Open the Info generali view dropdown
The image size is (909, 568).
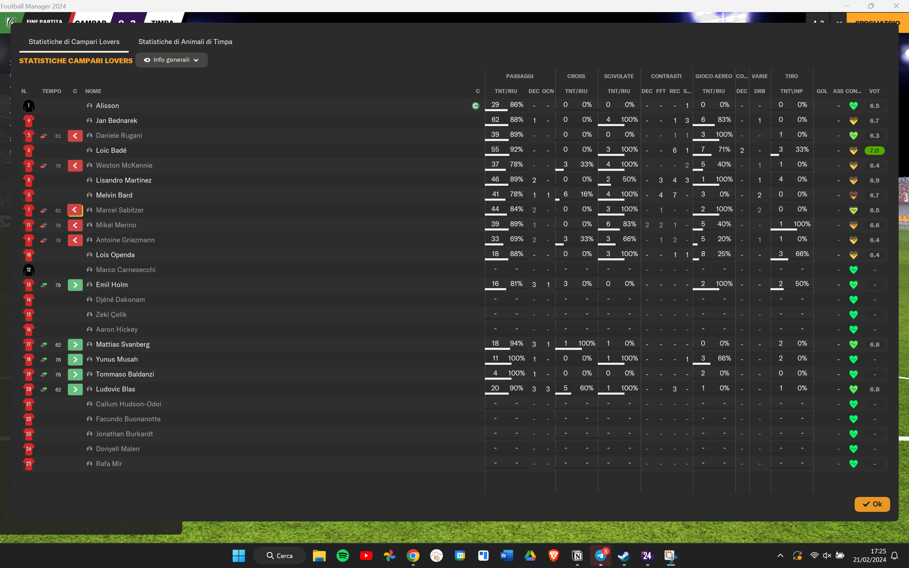point(171,60)
